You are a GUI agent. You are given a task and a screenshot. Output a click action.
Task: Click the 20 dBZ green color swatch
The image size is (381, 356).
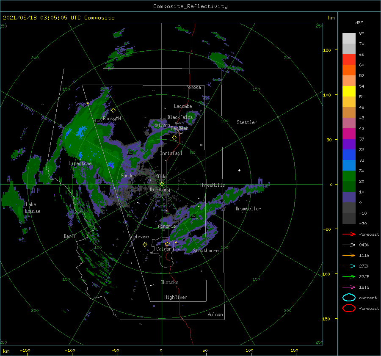click(x=349, y=176)
